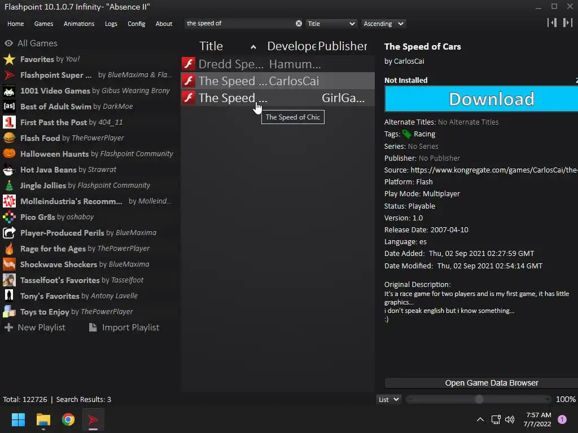Clear the search box with X icon
This screenshot has height=433, width=578.
(x=299, y=24)
